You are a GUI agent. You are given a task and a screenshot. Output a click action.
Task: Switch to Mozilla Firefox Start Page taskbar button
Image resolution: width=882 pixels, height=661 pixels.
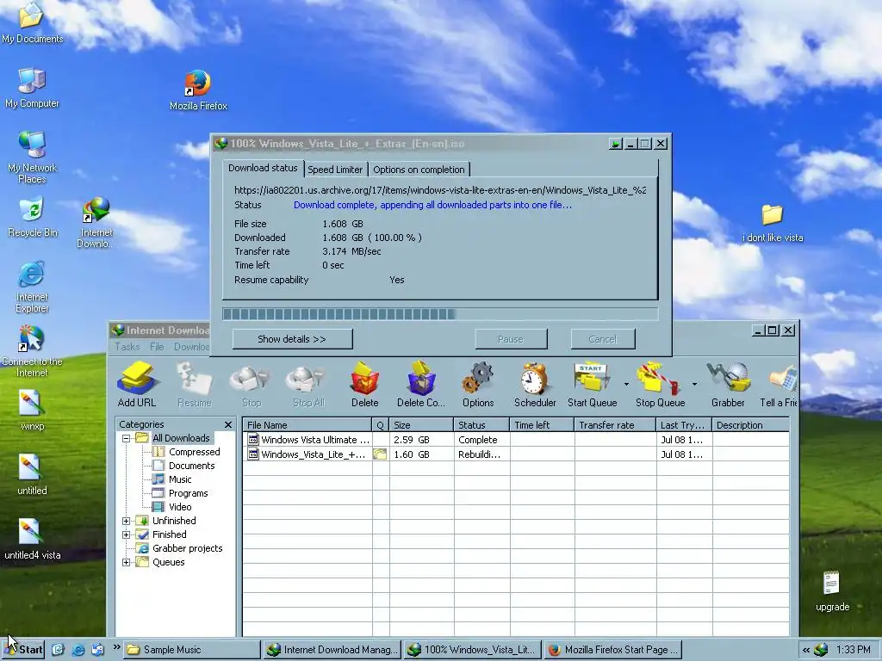click(613, 650)
